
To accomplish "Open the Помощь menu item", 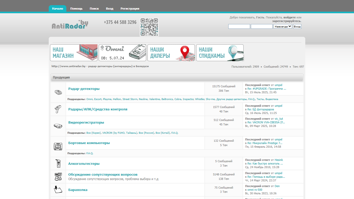I will tap(76, 9).
